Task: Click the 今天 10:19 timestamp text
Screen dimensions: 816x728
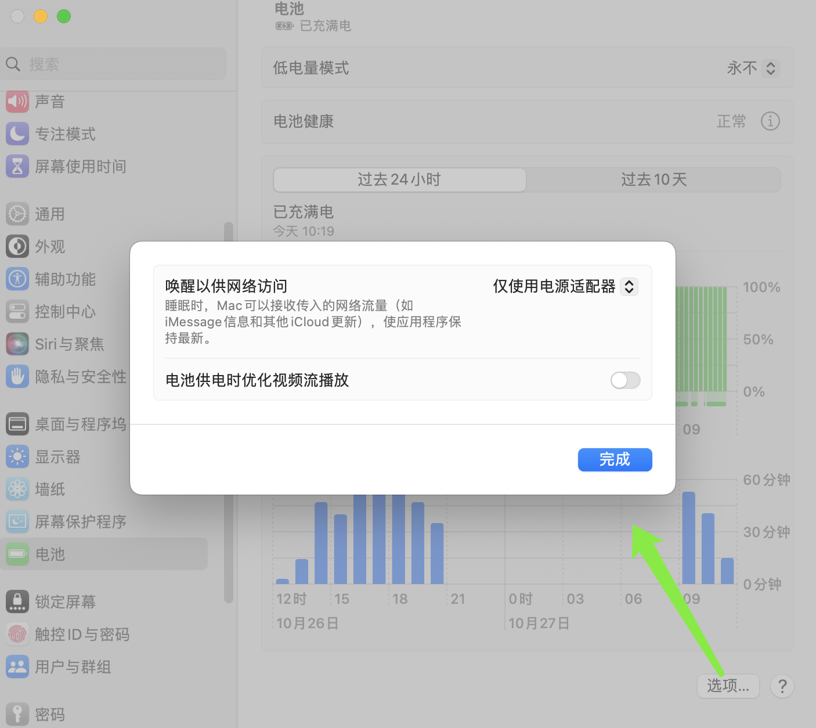Action: tap(304, 232)
